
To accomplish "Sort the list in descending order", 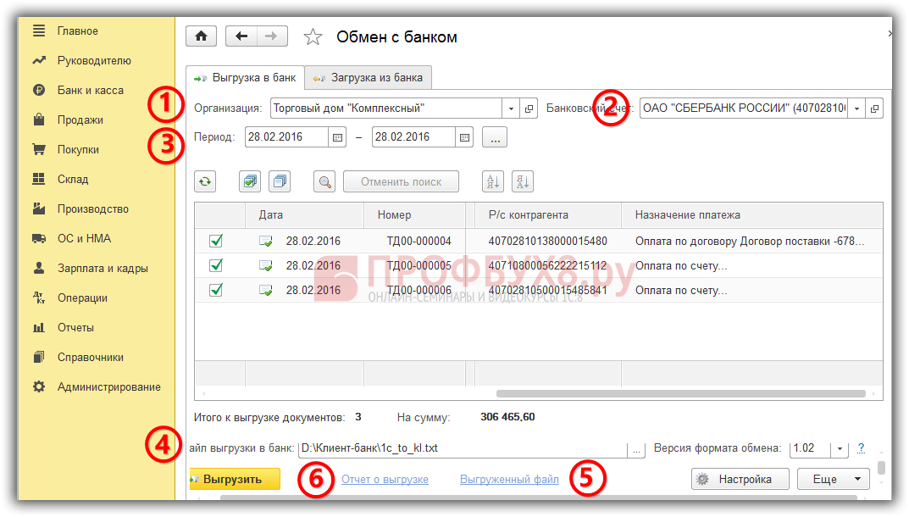I will coord(523,181).
